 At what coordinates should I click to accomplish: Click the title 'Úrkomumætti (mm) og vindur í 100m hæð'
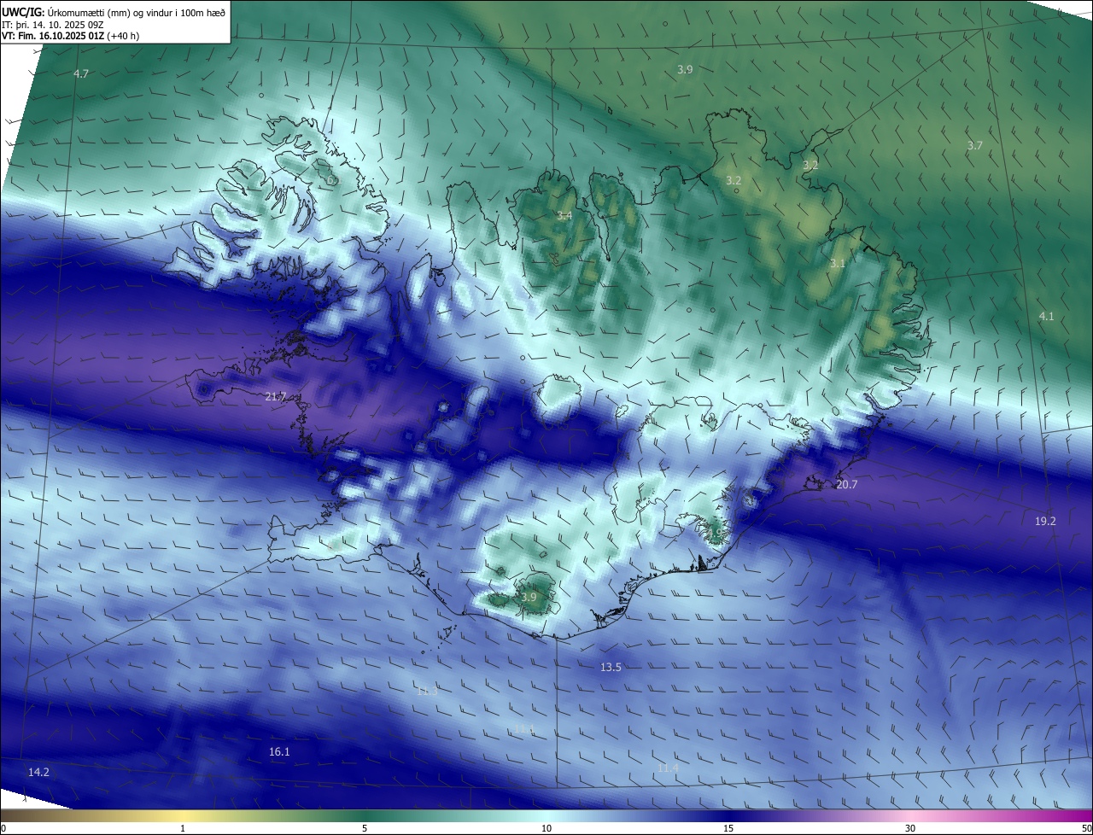click(x=137, y=12)
